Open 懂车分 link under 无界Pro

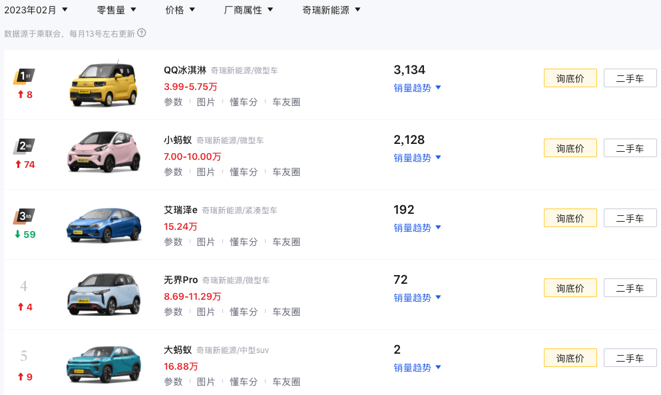tap(243, 312)
